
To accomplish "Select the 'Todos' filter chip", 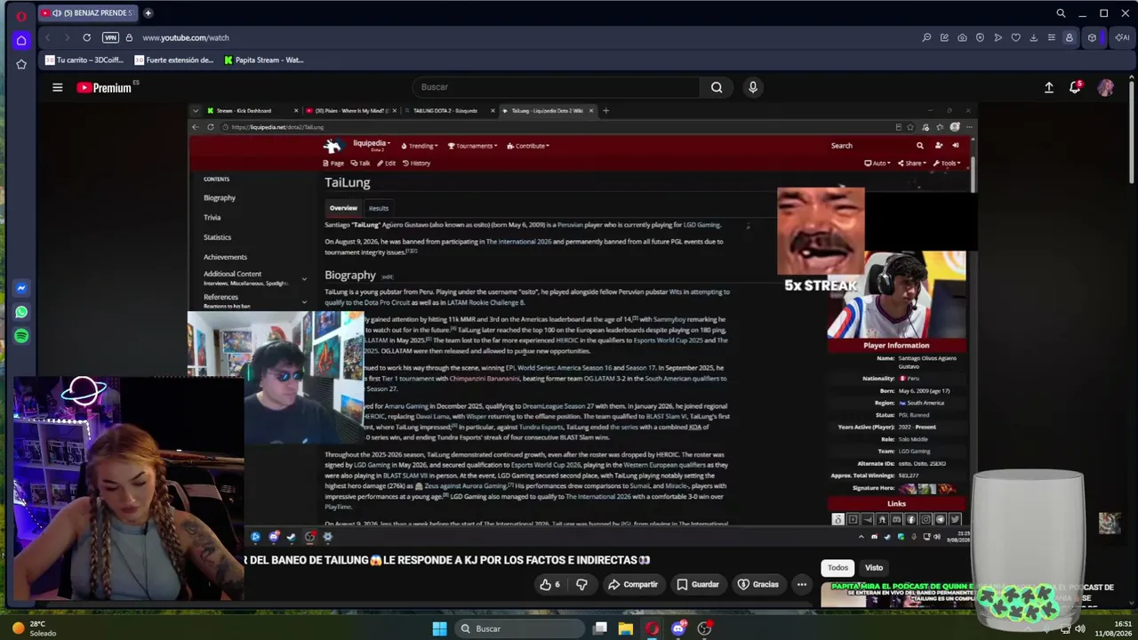I will point(838,567).
